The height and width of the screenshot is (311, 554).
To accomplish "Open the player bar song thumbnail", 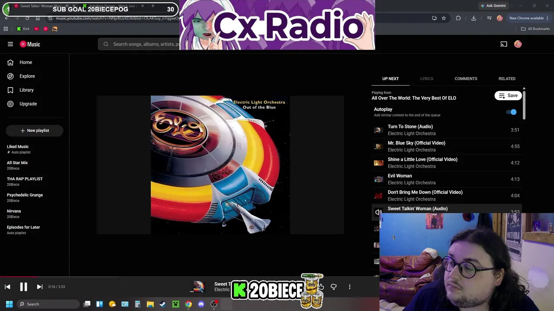I will [x=199, y=287].
